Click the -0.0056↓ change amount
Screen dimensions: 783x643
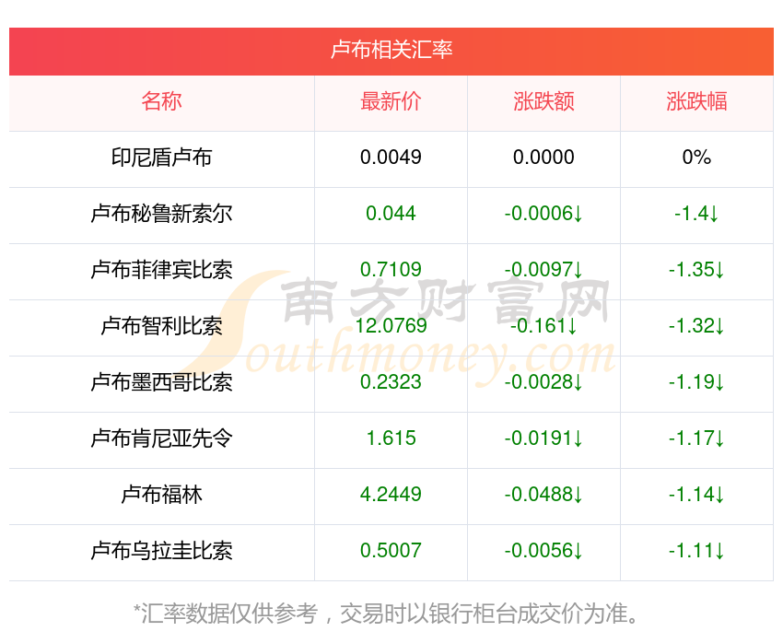coord(543,551)
